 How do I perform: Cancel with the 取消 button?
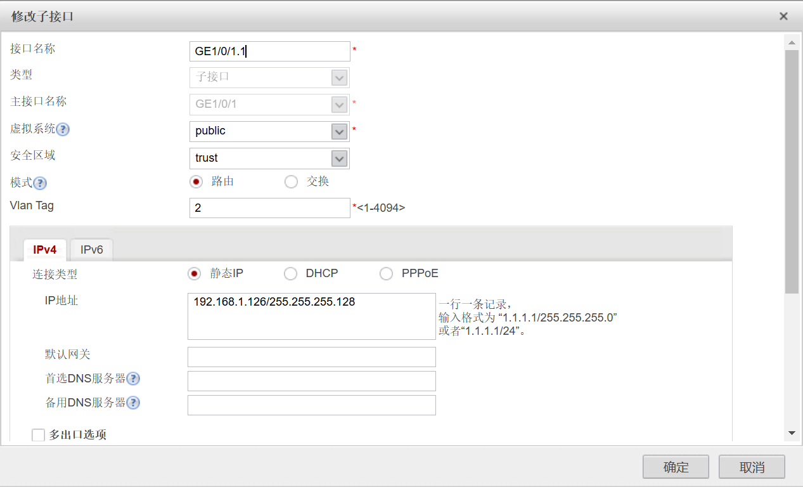752,467
